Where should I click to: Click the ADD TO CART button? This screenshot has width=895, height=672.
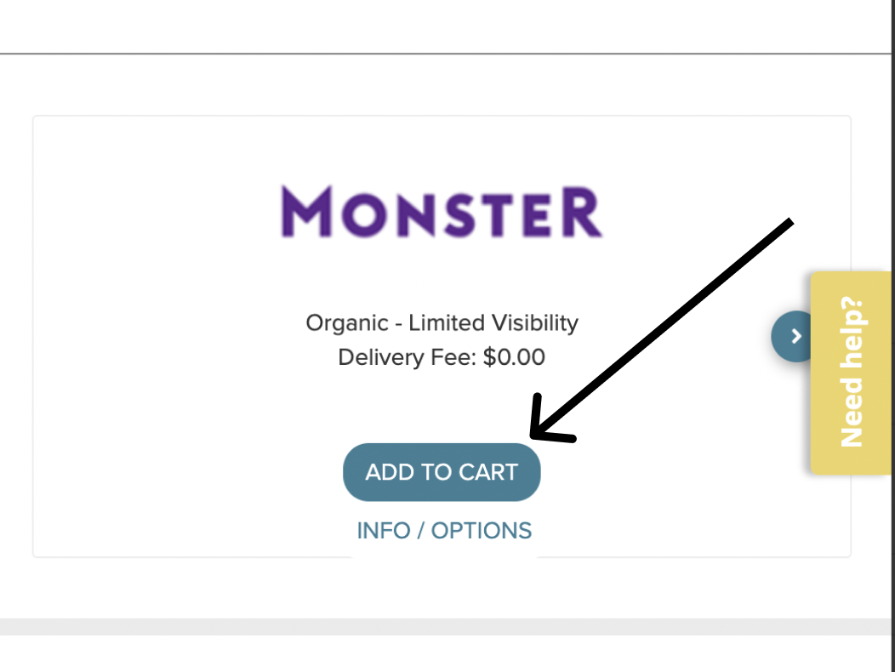pos(442,472)
